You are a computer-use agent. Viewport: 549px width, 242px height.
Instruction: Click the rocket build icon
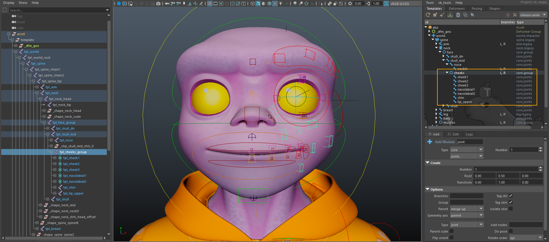pos(435,15)
